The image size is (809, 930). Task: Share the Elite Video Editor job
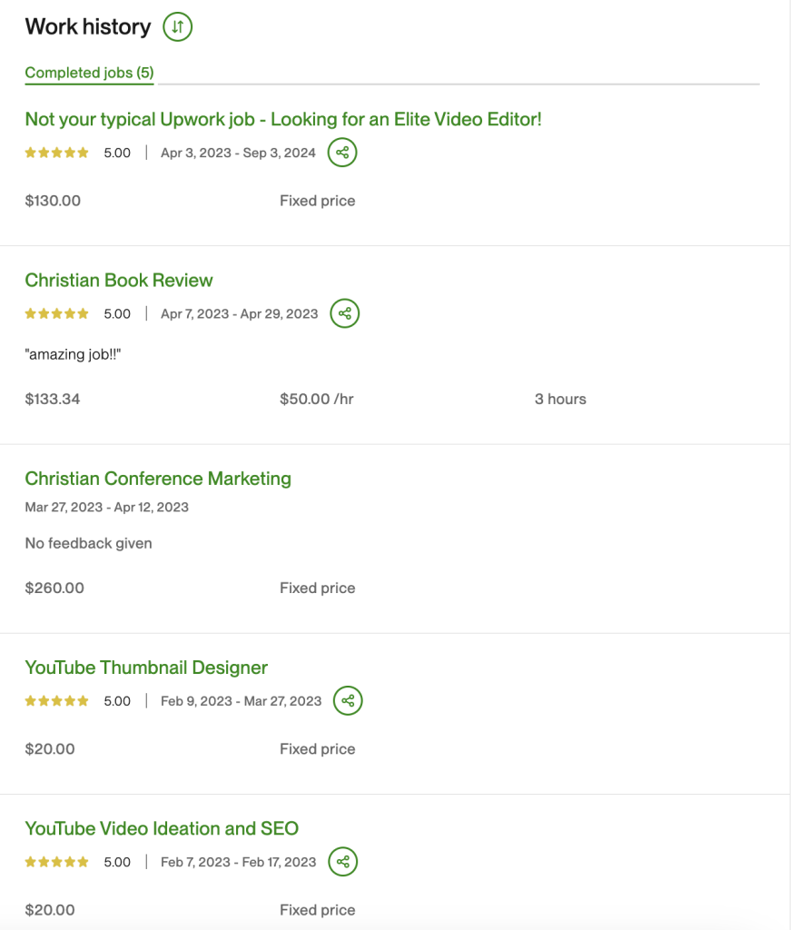(x=342, y=153)
